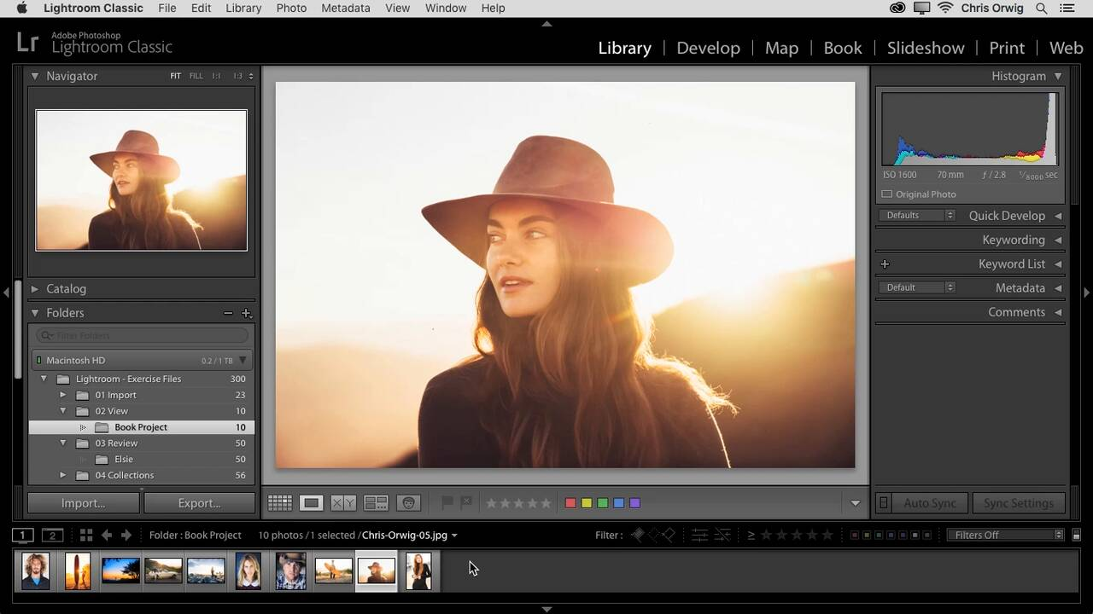The width and height of the screenshot is (1093, 614).
Task: Toggle the filter lock switch
Action: [x=1076, y=536]
